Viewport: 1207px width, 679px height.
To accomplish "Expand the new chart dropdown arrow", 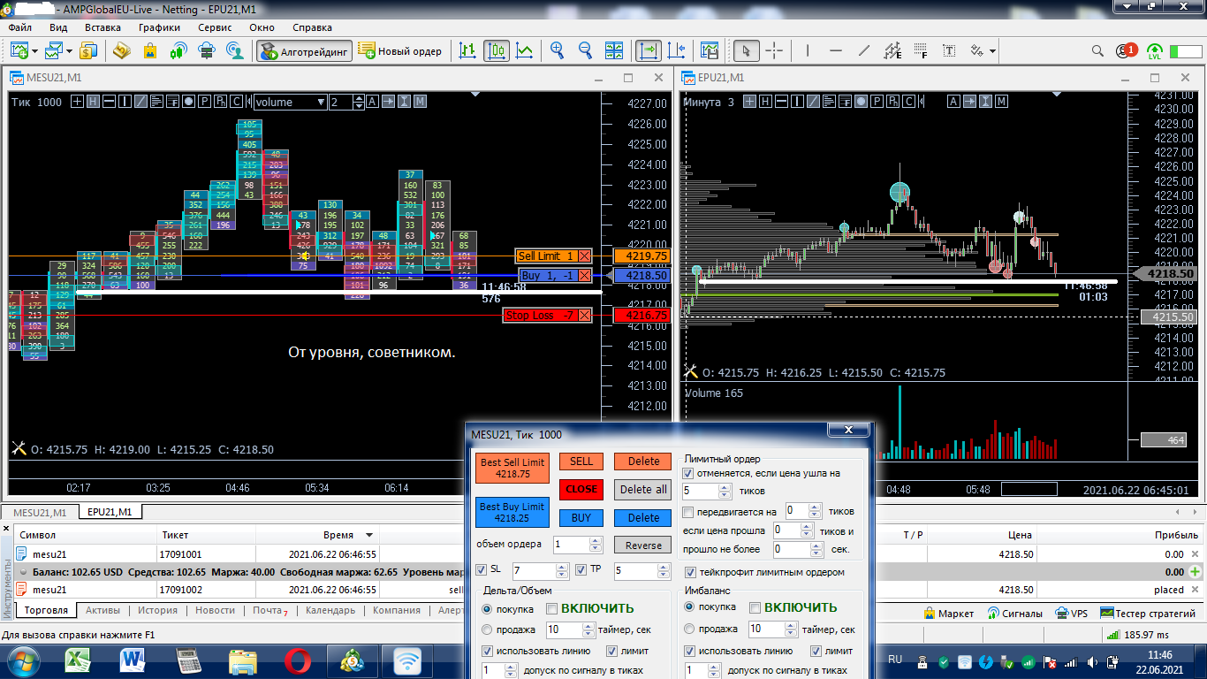I will (x=34, y=51).
